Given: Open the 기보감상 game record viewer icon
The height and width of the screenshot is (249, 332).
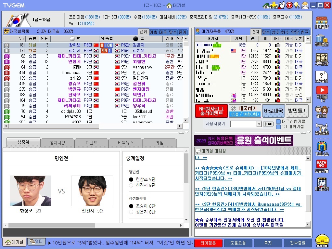Looking at the screenshot, I should [x=322, y=59].
